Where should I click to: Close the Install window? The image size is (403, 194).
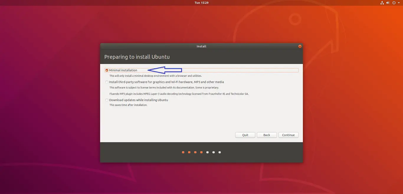click(x=300, y=46)
